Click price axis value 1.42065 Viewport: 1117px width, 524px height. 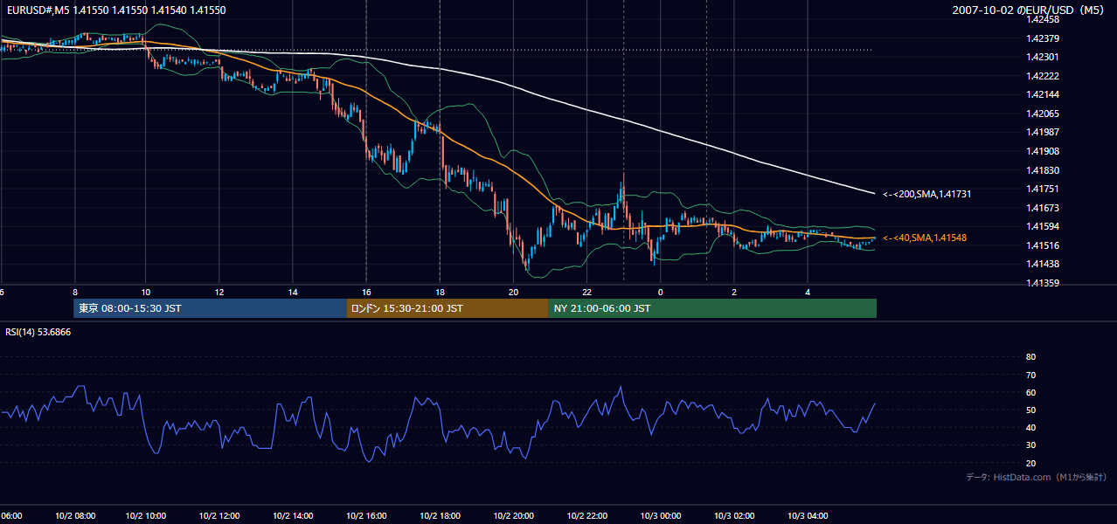(1042, 114)
